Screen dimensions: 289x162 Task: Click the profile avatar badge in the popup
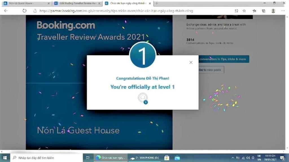coord(143,98)
